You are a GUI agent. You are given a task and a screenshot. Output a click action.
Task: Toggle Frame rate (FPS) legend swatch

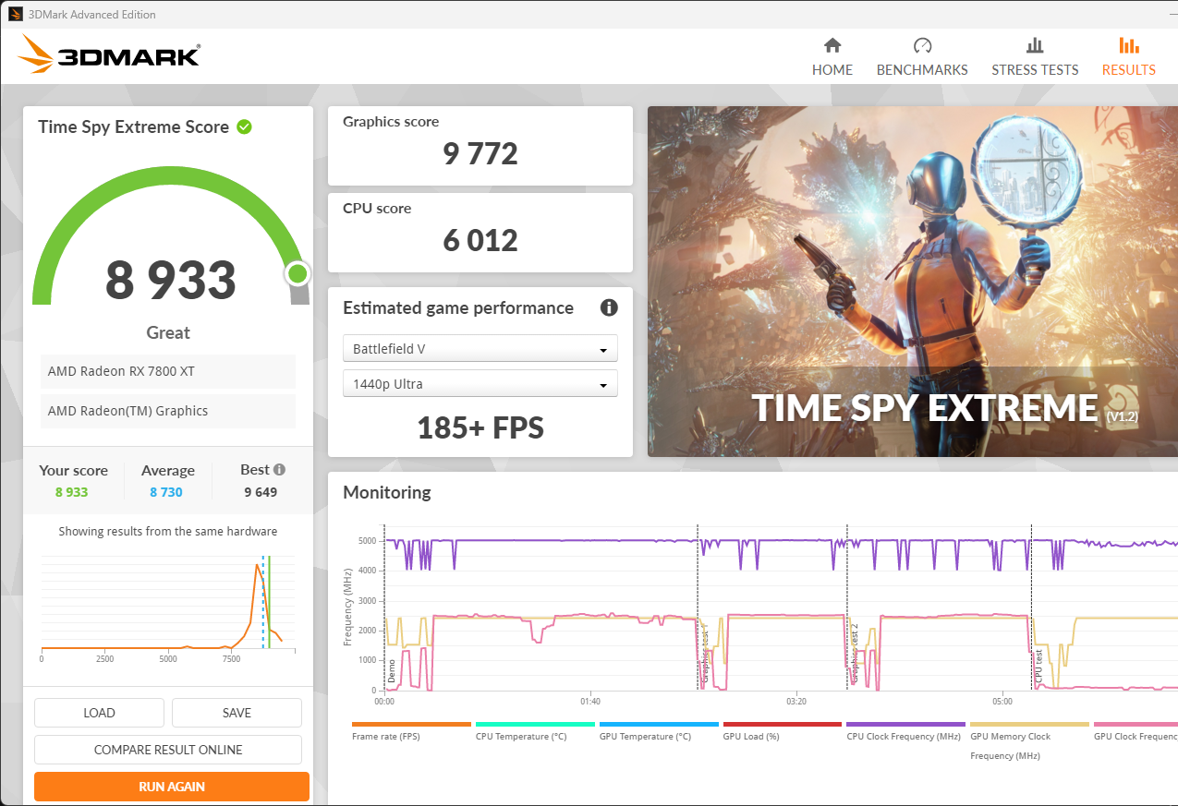pos(411,725)
